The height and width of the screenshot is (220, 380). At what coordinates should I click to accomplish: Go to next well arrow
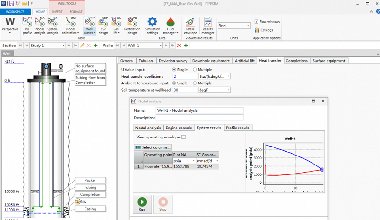[166, 45]
